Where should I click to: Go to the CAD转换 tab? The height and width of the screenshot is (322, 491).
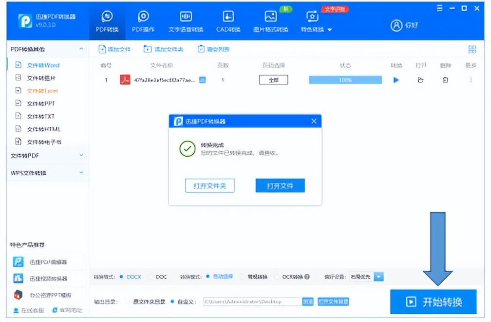pos(228,21)
